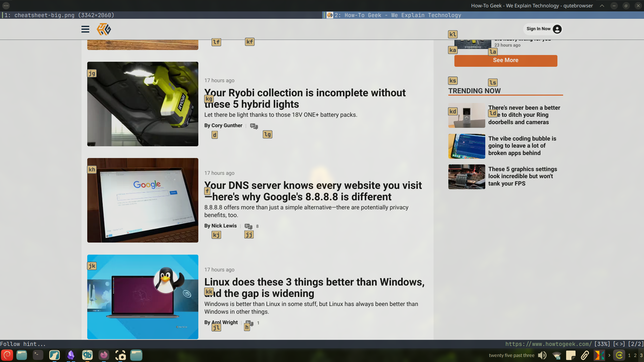Click the How-To Geek logo
The width and height of the screenshot is (644, 362).
pyautogui.click(x=104, y=29)
